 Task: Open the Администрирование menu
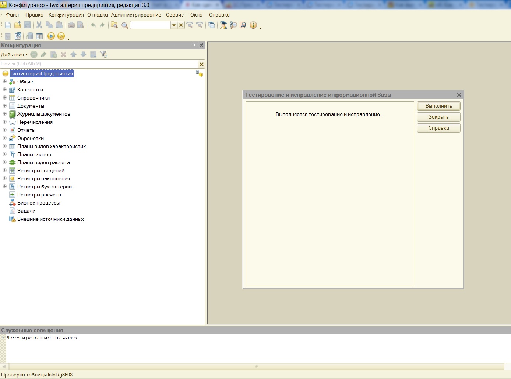coord(136,15)
